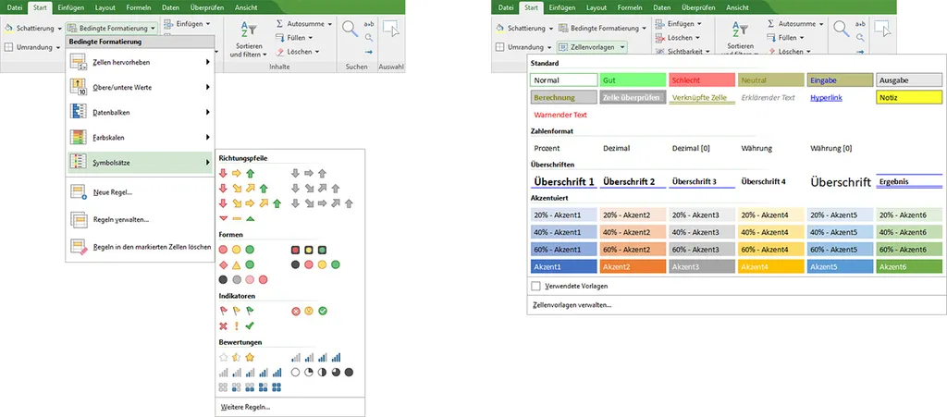Apply the Normal cell style
This screenshot has width=947, height=417.
tap(564, 80)
